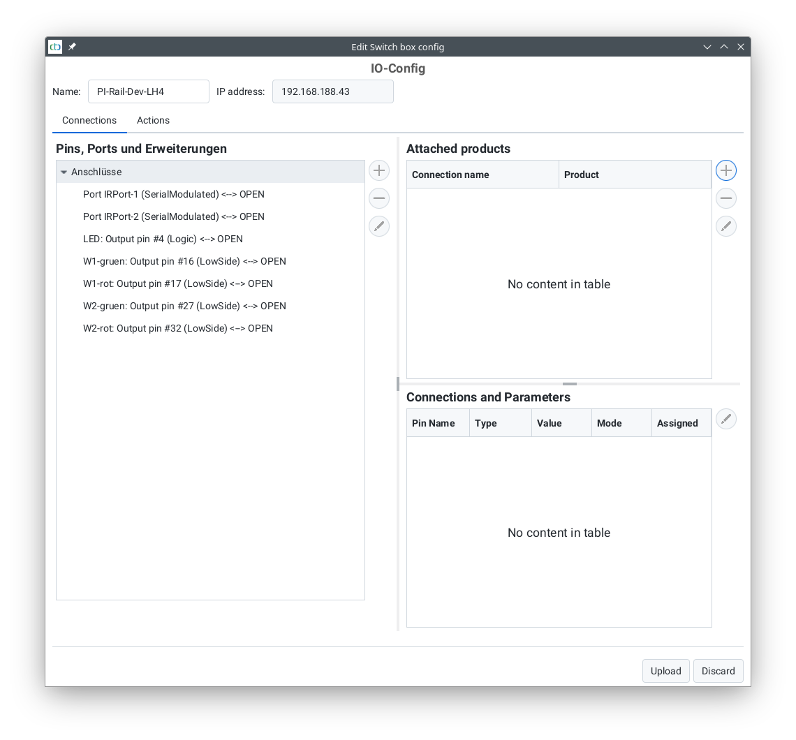Select the Connections tab
This screenshot has width=796, height=740.
(x=89, y=120)
